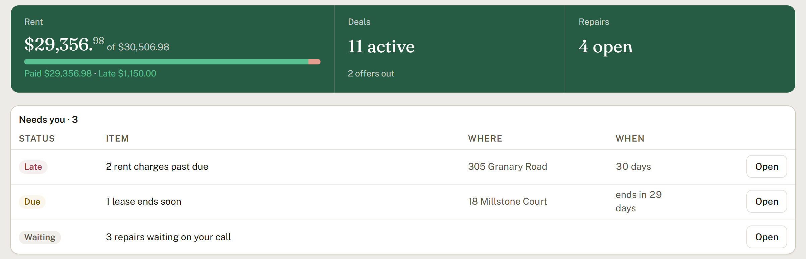Click the Due status badge

pyautogui.click(x=32, y=202)
